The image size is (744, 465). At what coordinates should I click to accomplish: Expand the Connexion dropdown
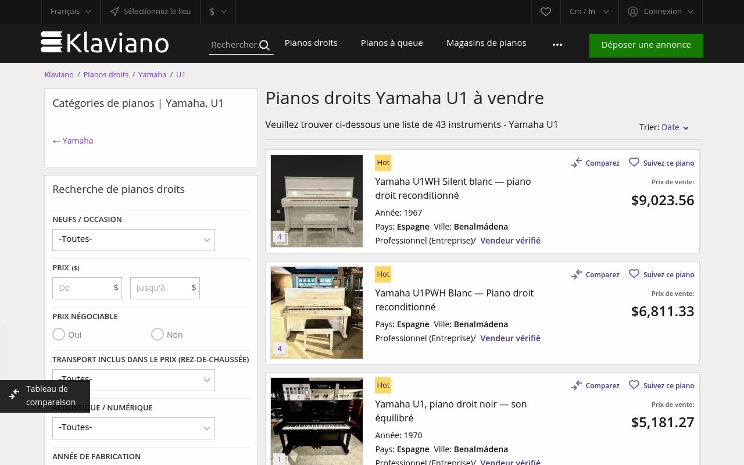[660, 11]
